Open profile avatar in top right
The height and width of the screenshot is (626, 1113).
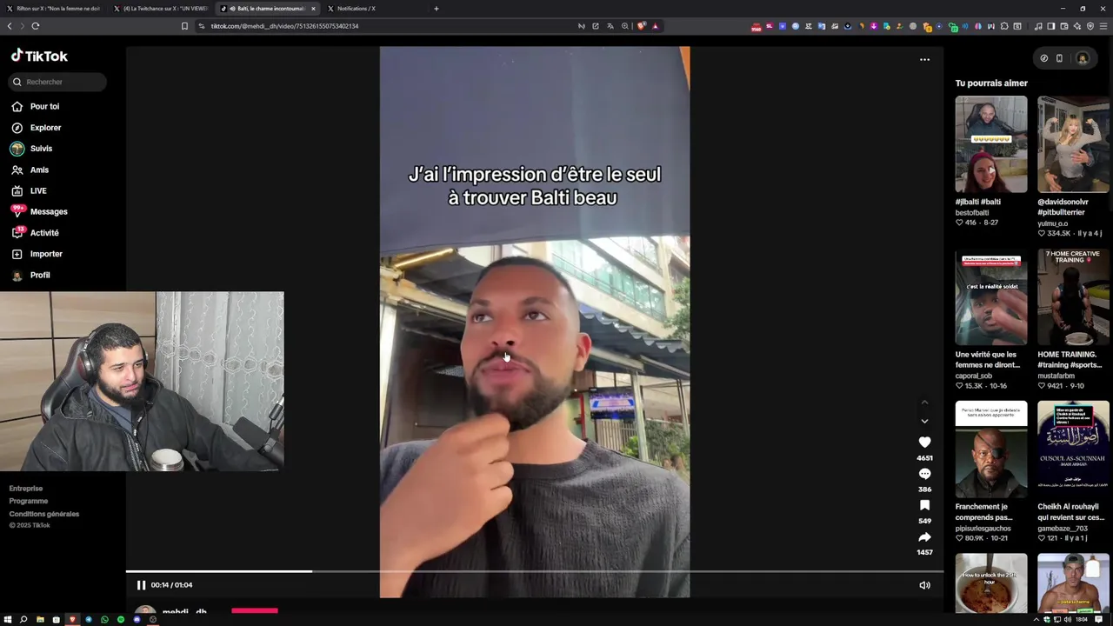pyautogui.click(x=1083, y=58)
